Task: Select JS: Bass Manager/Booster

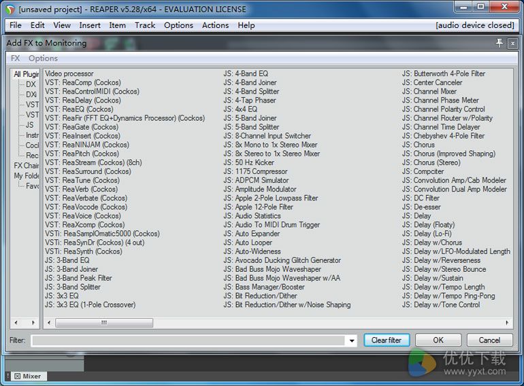Action: point(264,287)
